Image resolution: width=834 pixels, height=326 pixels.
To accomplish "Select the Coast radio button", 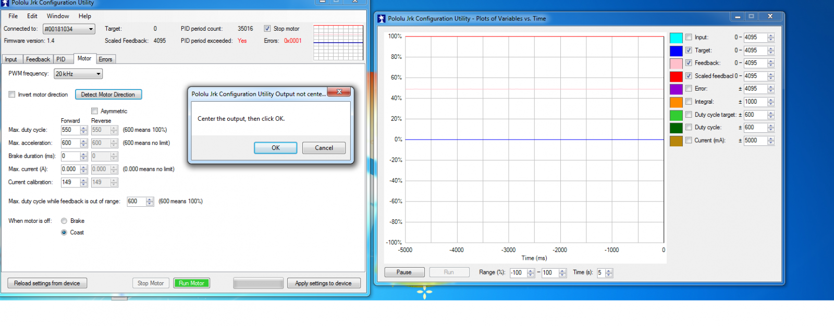I will point(64,232).
